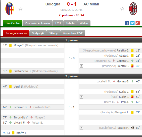Screen dimensions: 142x137
Task: Open the Składy lineups tab
Action: 53,33
